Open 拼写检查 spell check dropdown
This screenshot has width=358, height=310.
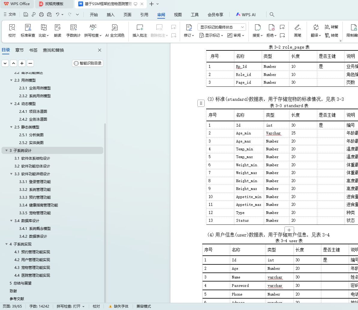coord(93,35)
